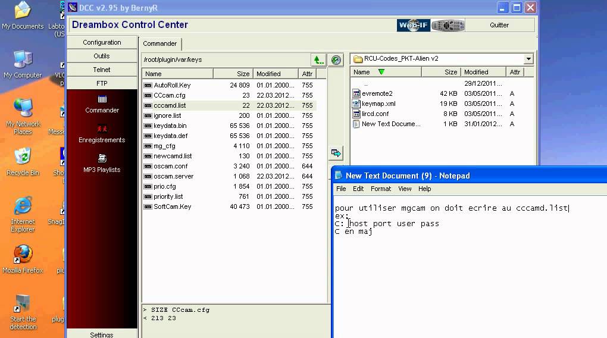The width and height of the screenshot is (607, 338).
Task: Select the lircd.conf file icon
Action: point(356,114)
